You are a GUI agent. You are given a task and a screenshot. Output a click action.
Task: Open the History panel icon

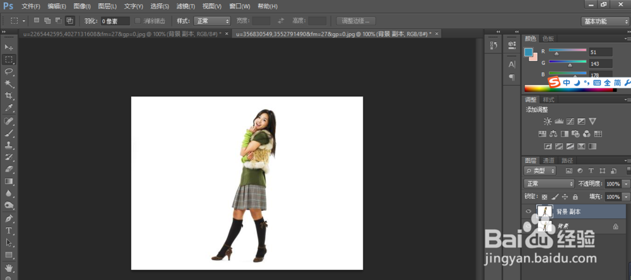[494, 45]
